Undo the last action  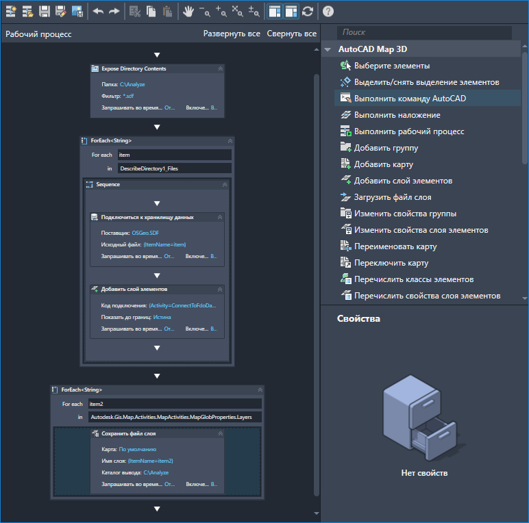[98, 12]
